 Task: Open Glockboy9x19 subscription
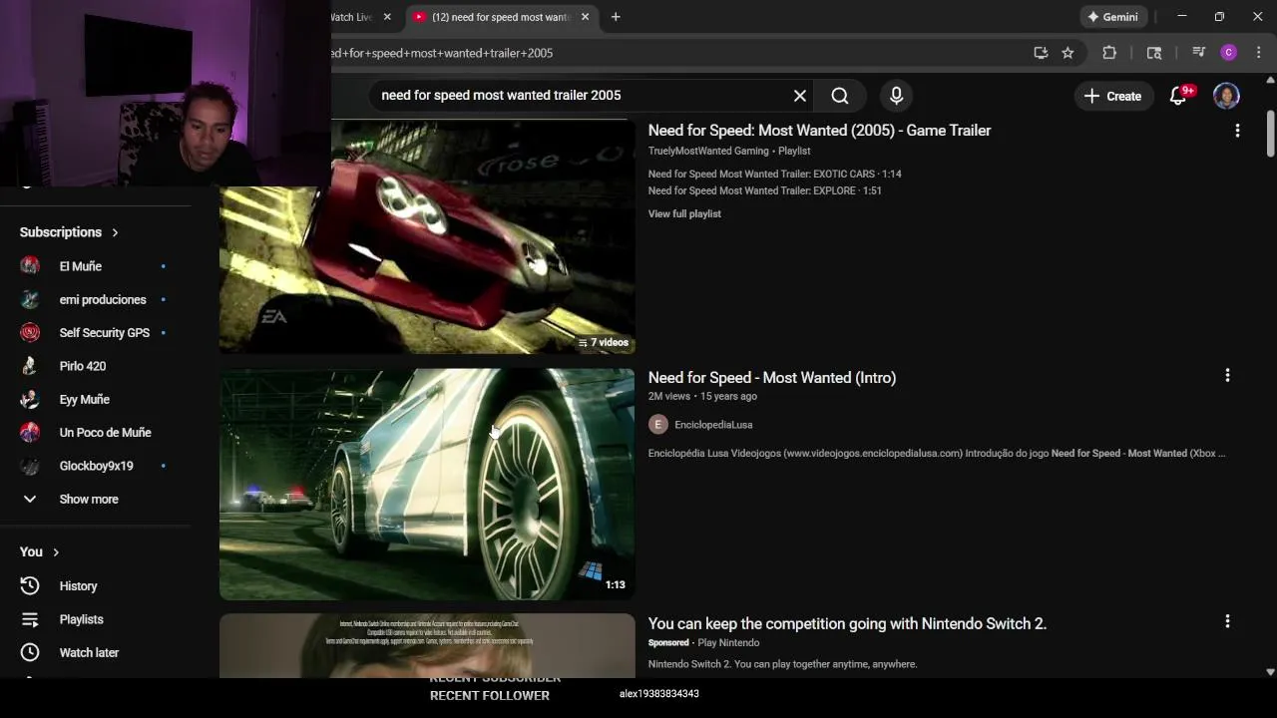pos(95,466)
